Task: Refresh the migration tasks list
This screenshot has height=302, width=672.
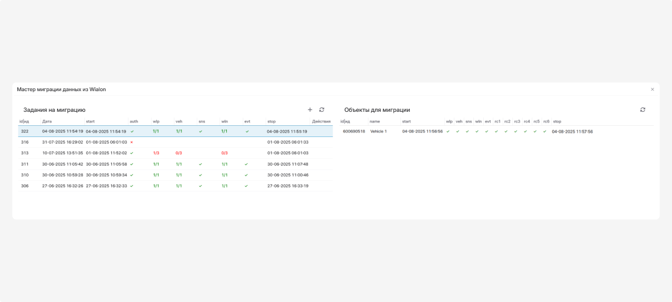Action: 321,110
